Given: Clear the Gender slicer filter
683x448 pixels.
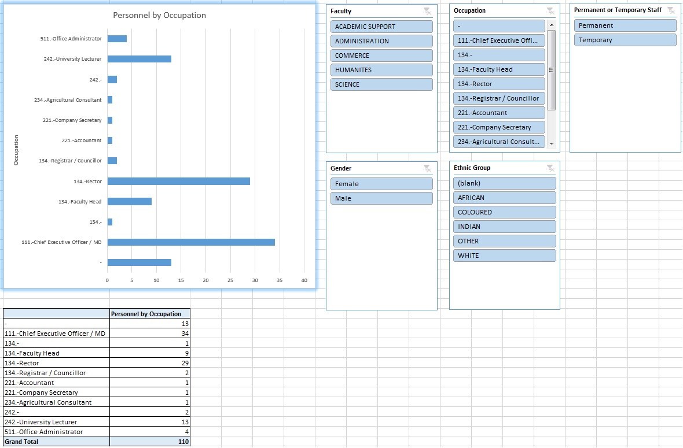Looking at the screenshot, I should tap(427, 168).
